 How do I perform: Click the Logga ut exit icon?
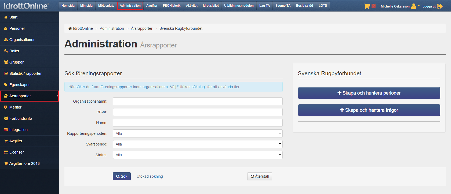click(440, 6)
